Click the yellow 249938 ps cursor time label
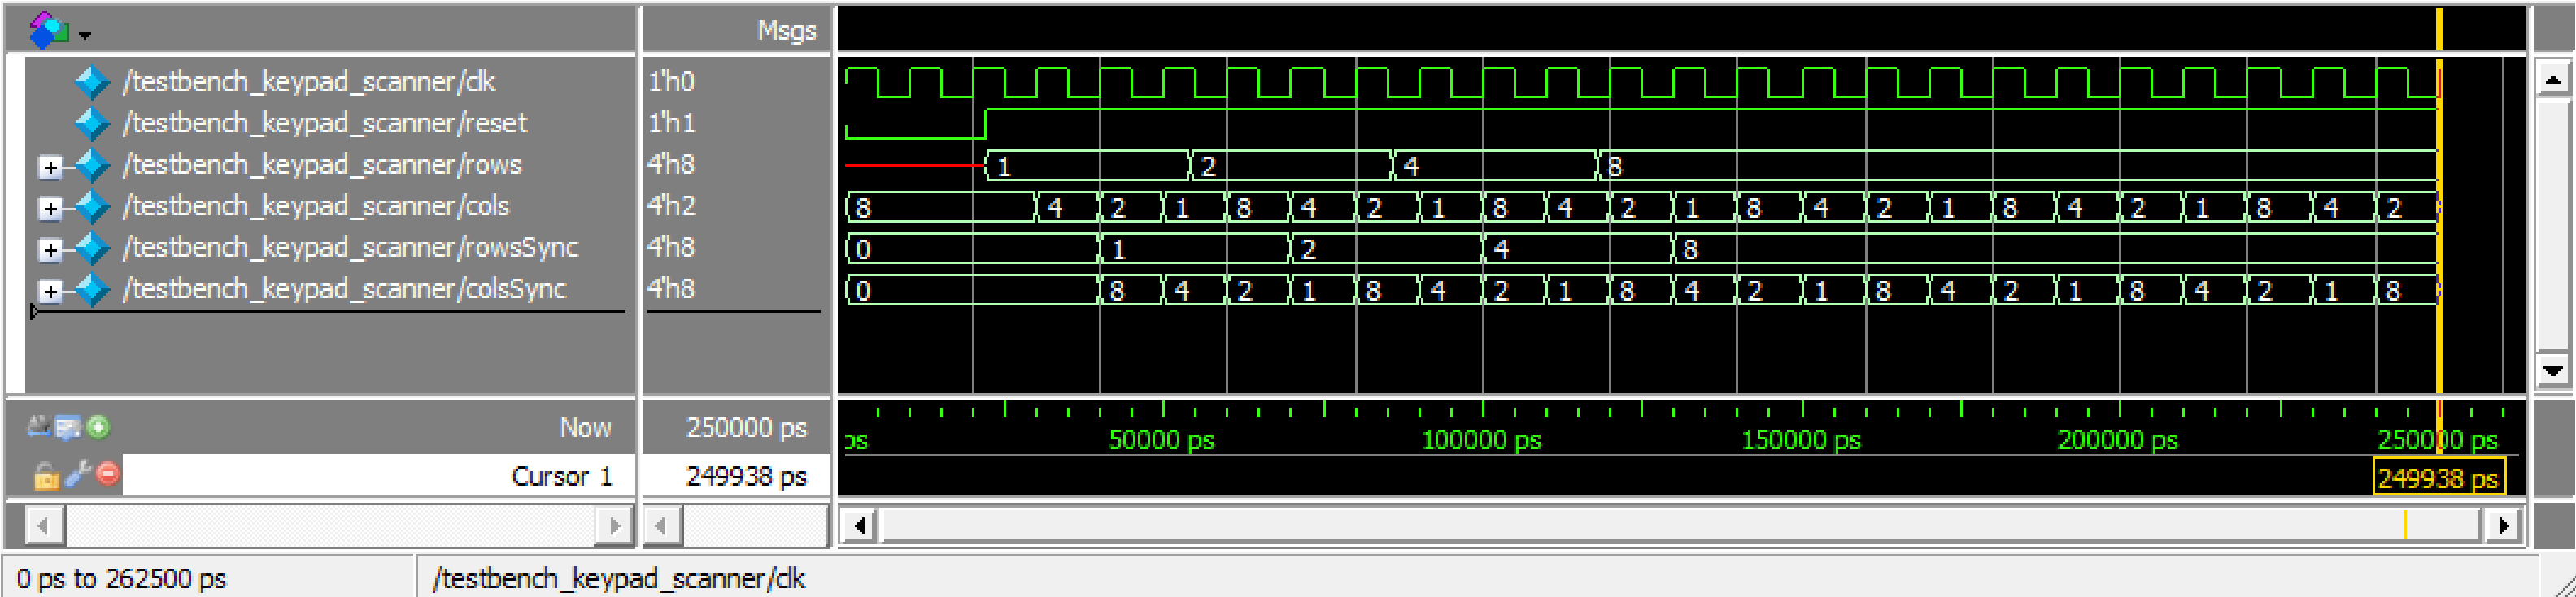This screenshot has width=2576, height=597. (2437, 478)
